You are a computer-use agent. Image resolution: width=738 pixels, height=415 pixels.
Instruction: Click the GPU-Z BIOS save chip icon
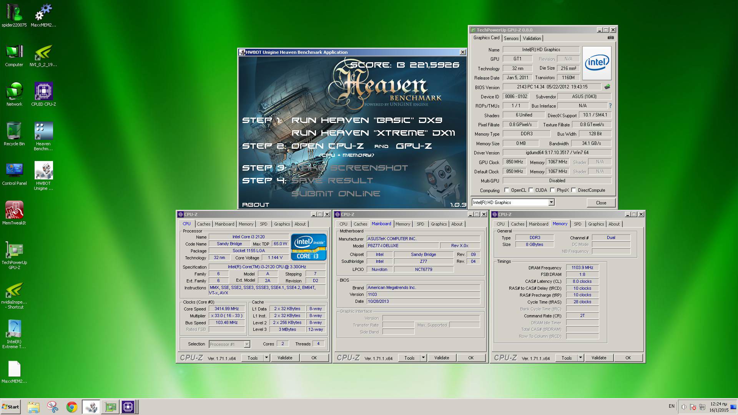(607, 87)
